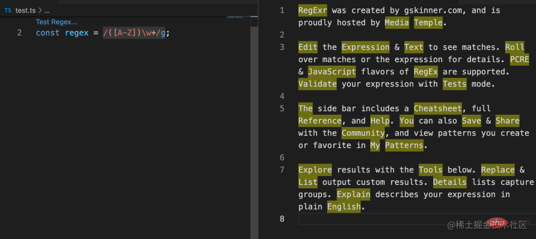Click the highlighted word "Explain"

coord(353,194)
